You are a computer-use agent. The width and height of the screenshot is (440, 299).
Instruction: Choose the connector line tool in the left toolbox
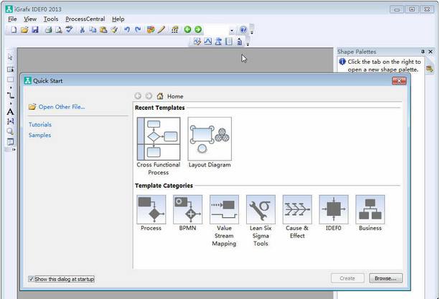(x=10, y=95)
